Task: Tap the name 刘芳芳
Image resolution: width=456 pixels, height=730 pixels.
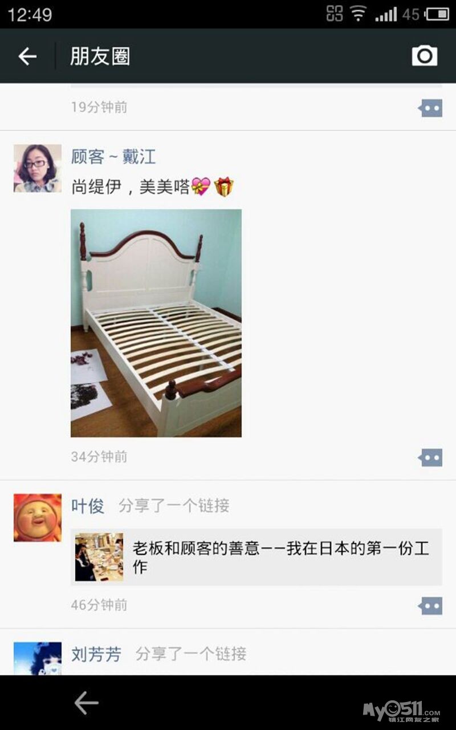Action: [x=96, y=654]
